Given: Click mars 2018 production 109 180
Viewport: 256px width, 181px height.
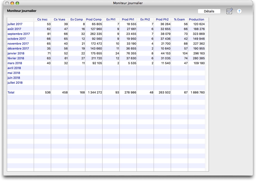Looking at the screenshot, I should pyautogui.click(x=199, y=63).
